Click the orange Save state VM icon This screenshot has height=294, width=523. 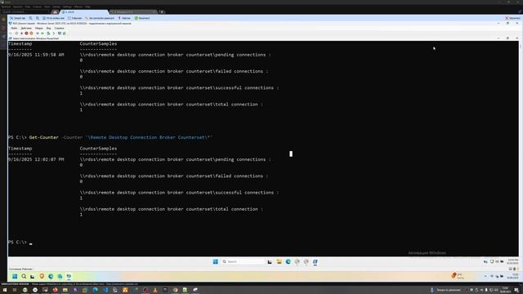click(31, 33)
